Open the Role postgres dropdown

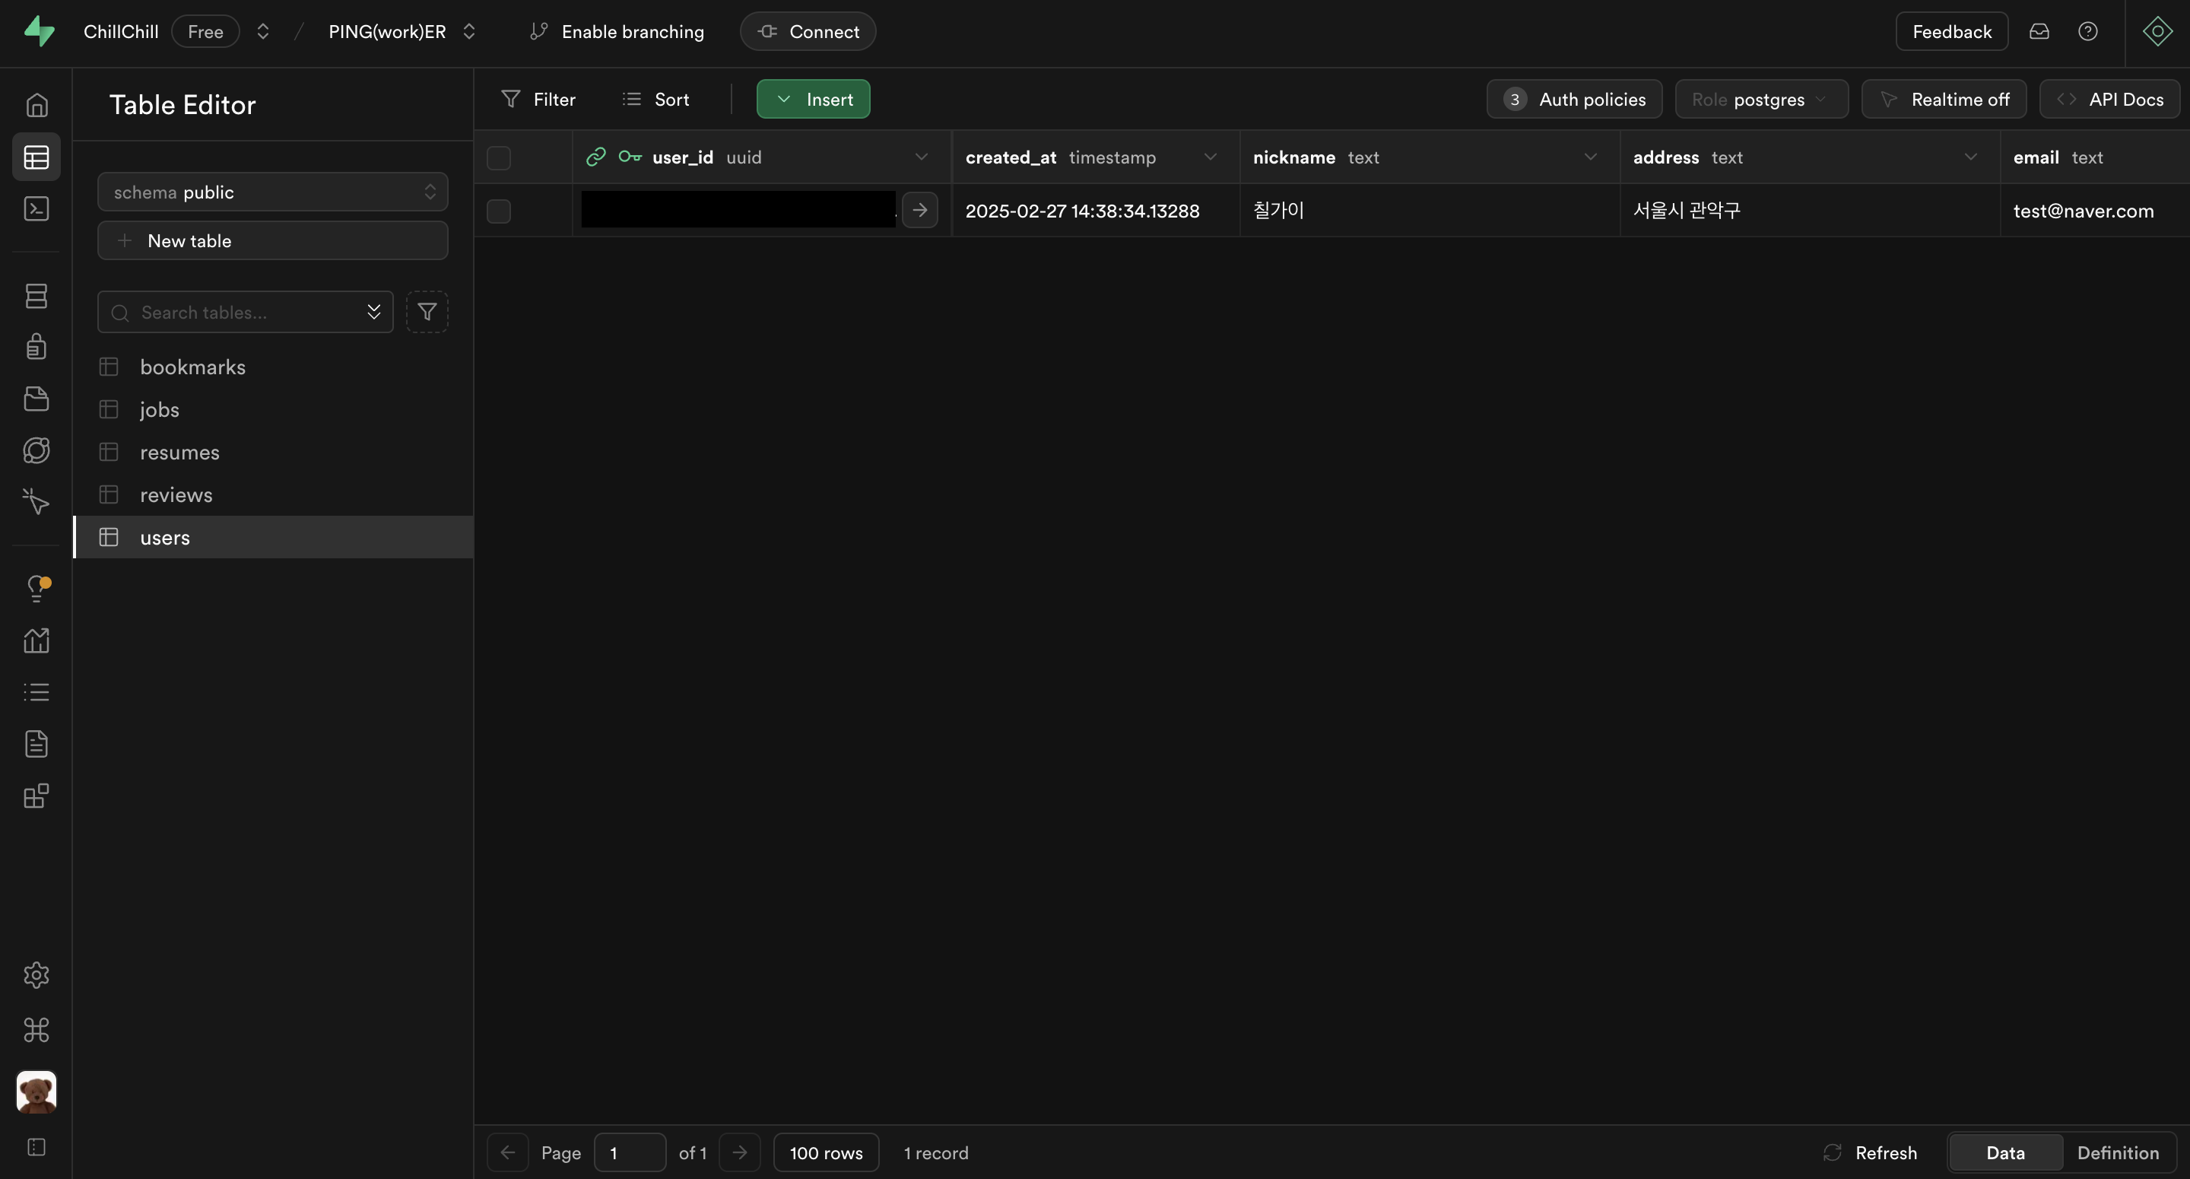point(1760,100)
